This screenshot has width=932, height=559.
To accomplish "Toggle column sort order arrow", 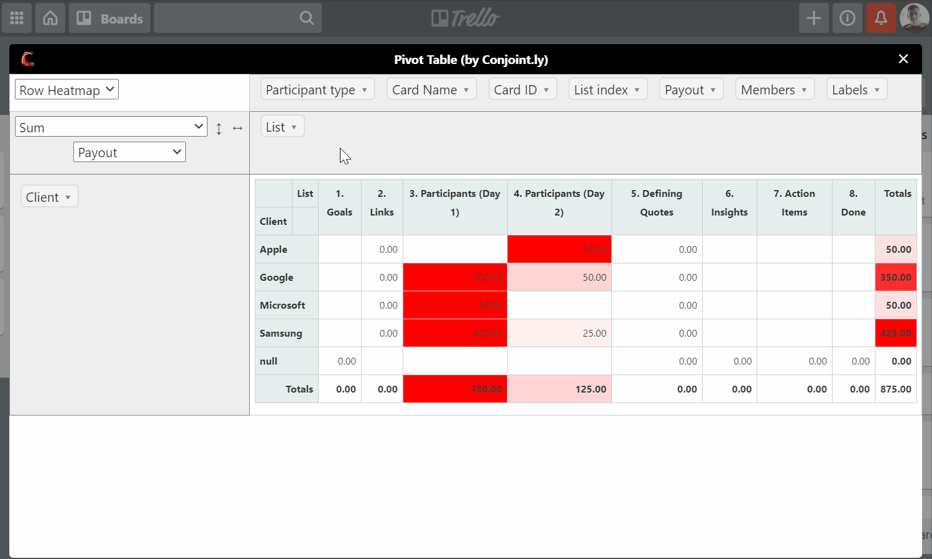I will pos(237,128).
